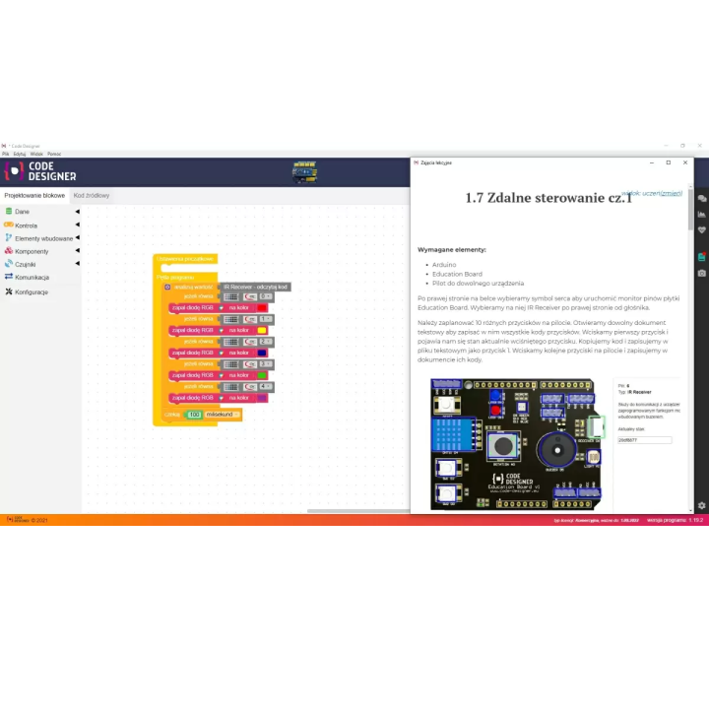
Task: Open the heart pin monitor icon
Action: (701, 230)
